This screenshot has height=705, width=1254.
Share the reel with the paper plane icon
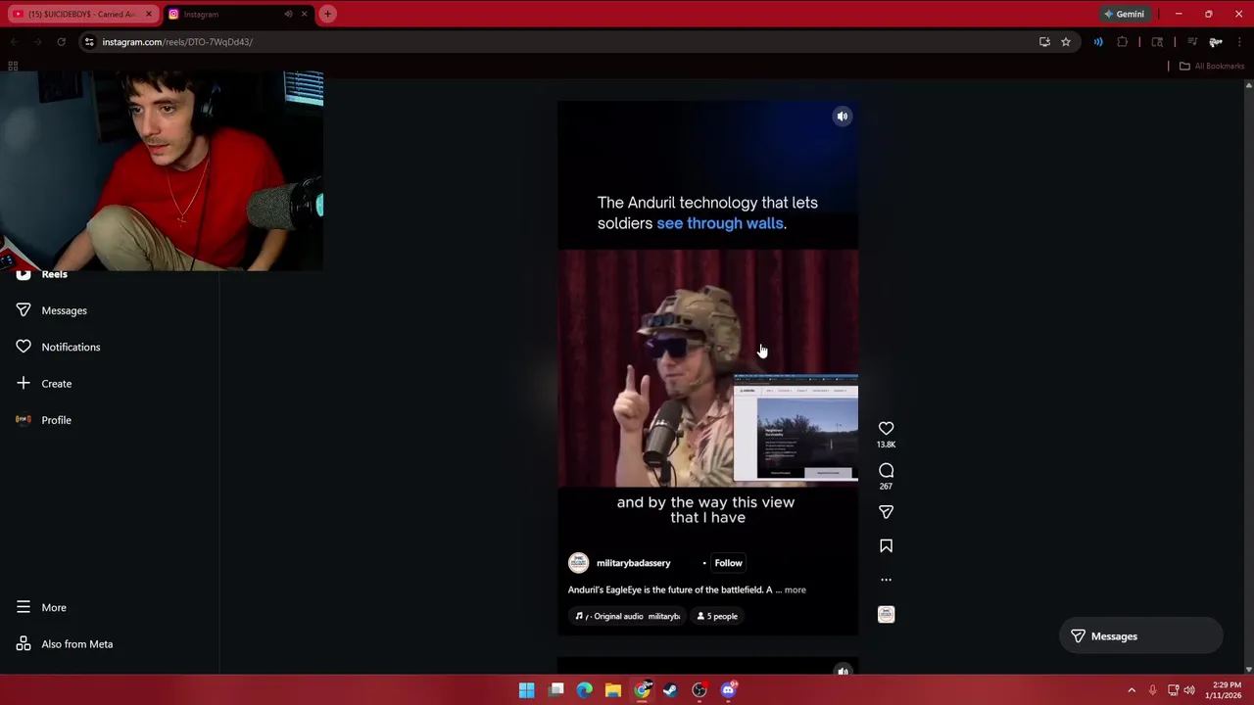pos(886,512)
